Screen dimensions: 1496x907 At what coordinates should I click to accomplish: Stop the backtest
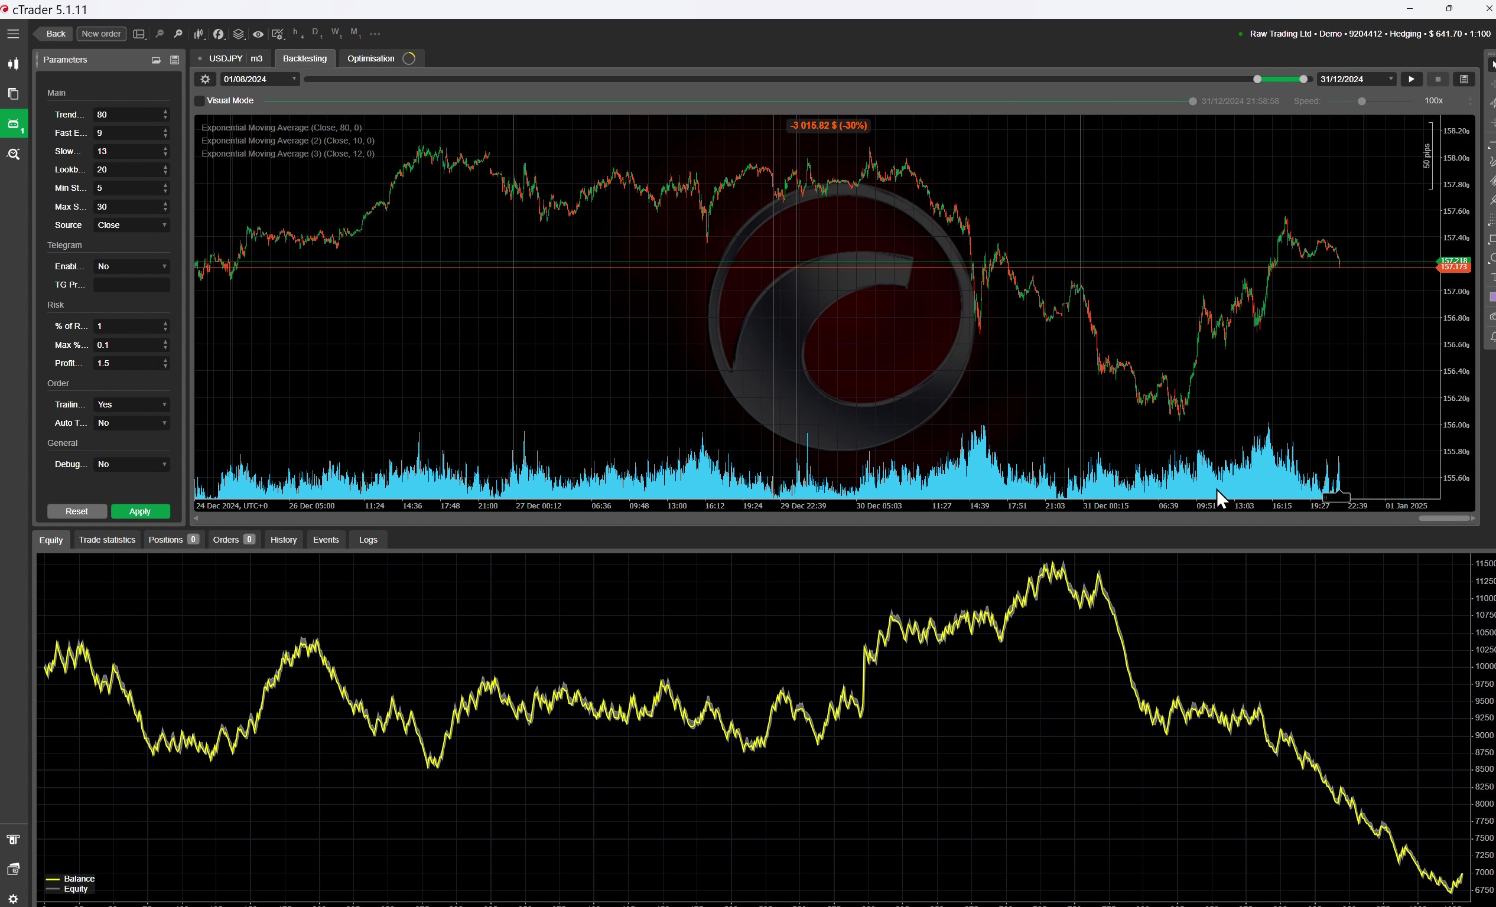[1438, 79]
